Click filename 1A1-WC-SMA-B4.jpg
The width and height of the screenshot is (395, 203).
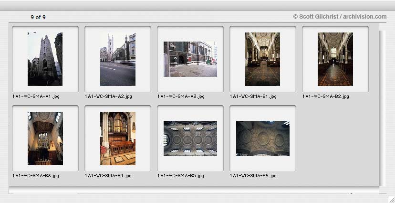108,176
